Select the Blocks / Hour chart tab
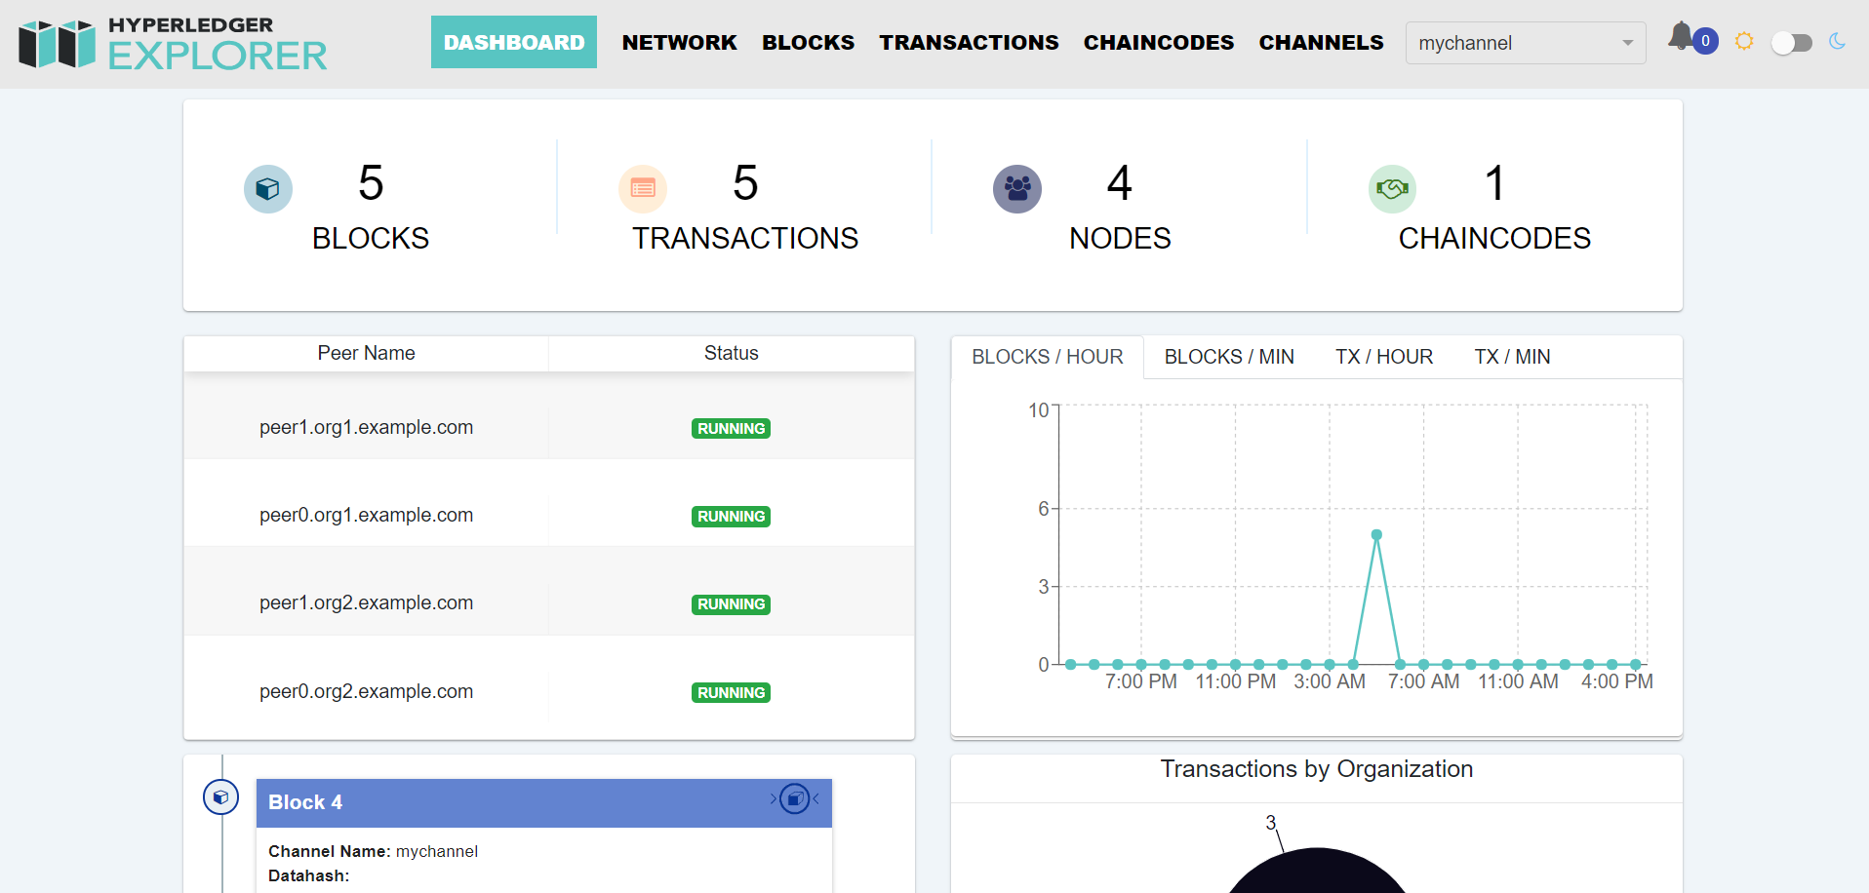This screenshot has height=893, width=1869. (x=1048, y=357)
